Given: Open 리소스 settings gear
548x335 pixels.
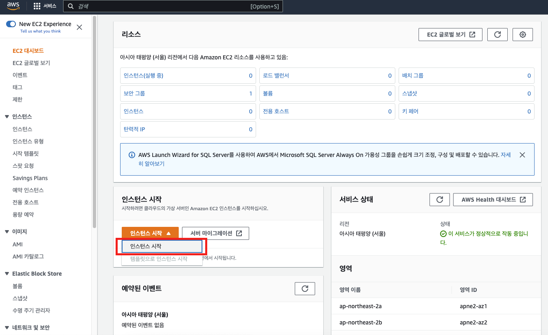Looking at the screenshot, I should pos(523,35).
